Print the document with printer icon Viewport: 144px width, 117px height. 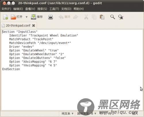(50, 17)
